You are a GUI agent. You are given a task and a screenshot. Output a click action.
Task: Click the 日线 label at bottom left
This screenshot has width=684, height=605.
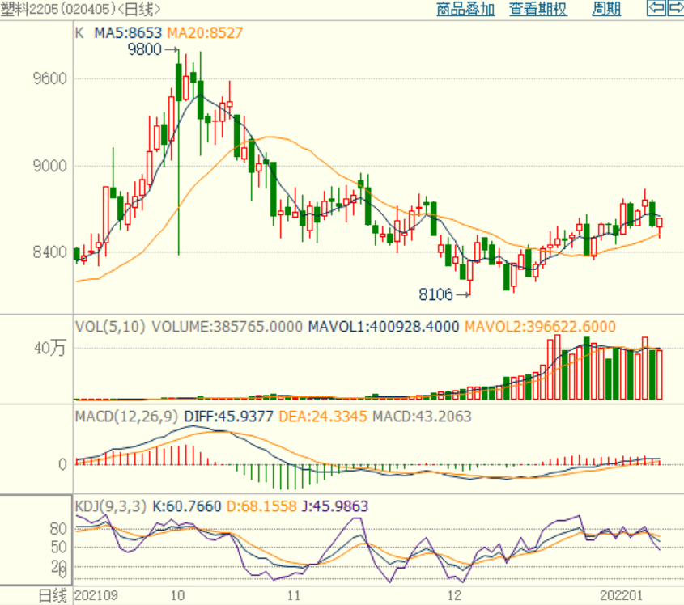pyautogui.click(x=53, y=596)
